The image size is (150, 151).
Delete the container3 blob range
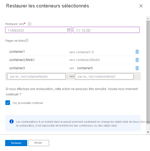(137, 68)
